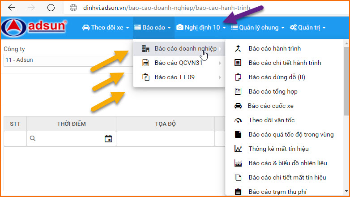
Task: Expand Báo cáo QCVN31 submenu
Action: coord(178,63)
